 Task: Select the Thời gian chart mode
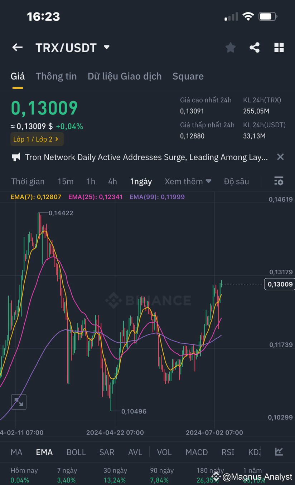[28, 181]
